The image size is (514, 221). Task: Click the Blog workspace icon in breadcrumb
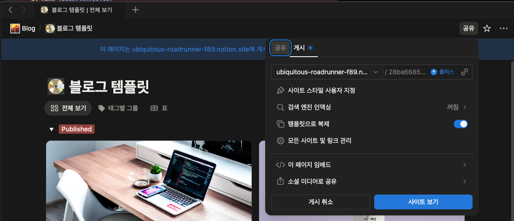point(15,28)
